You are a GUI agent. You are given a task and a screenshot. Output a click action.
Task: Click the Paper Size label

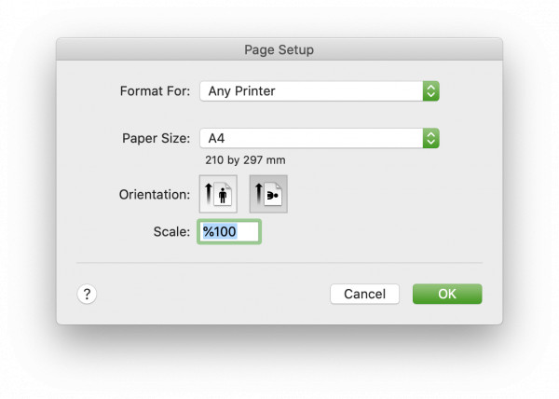coord(157,138)
